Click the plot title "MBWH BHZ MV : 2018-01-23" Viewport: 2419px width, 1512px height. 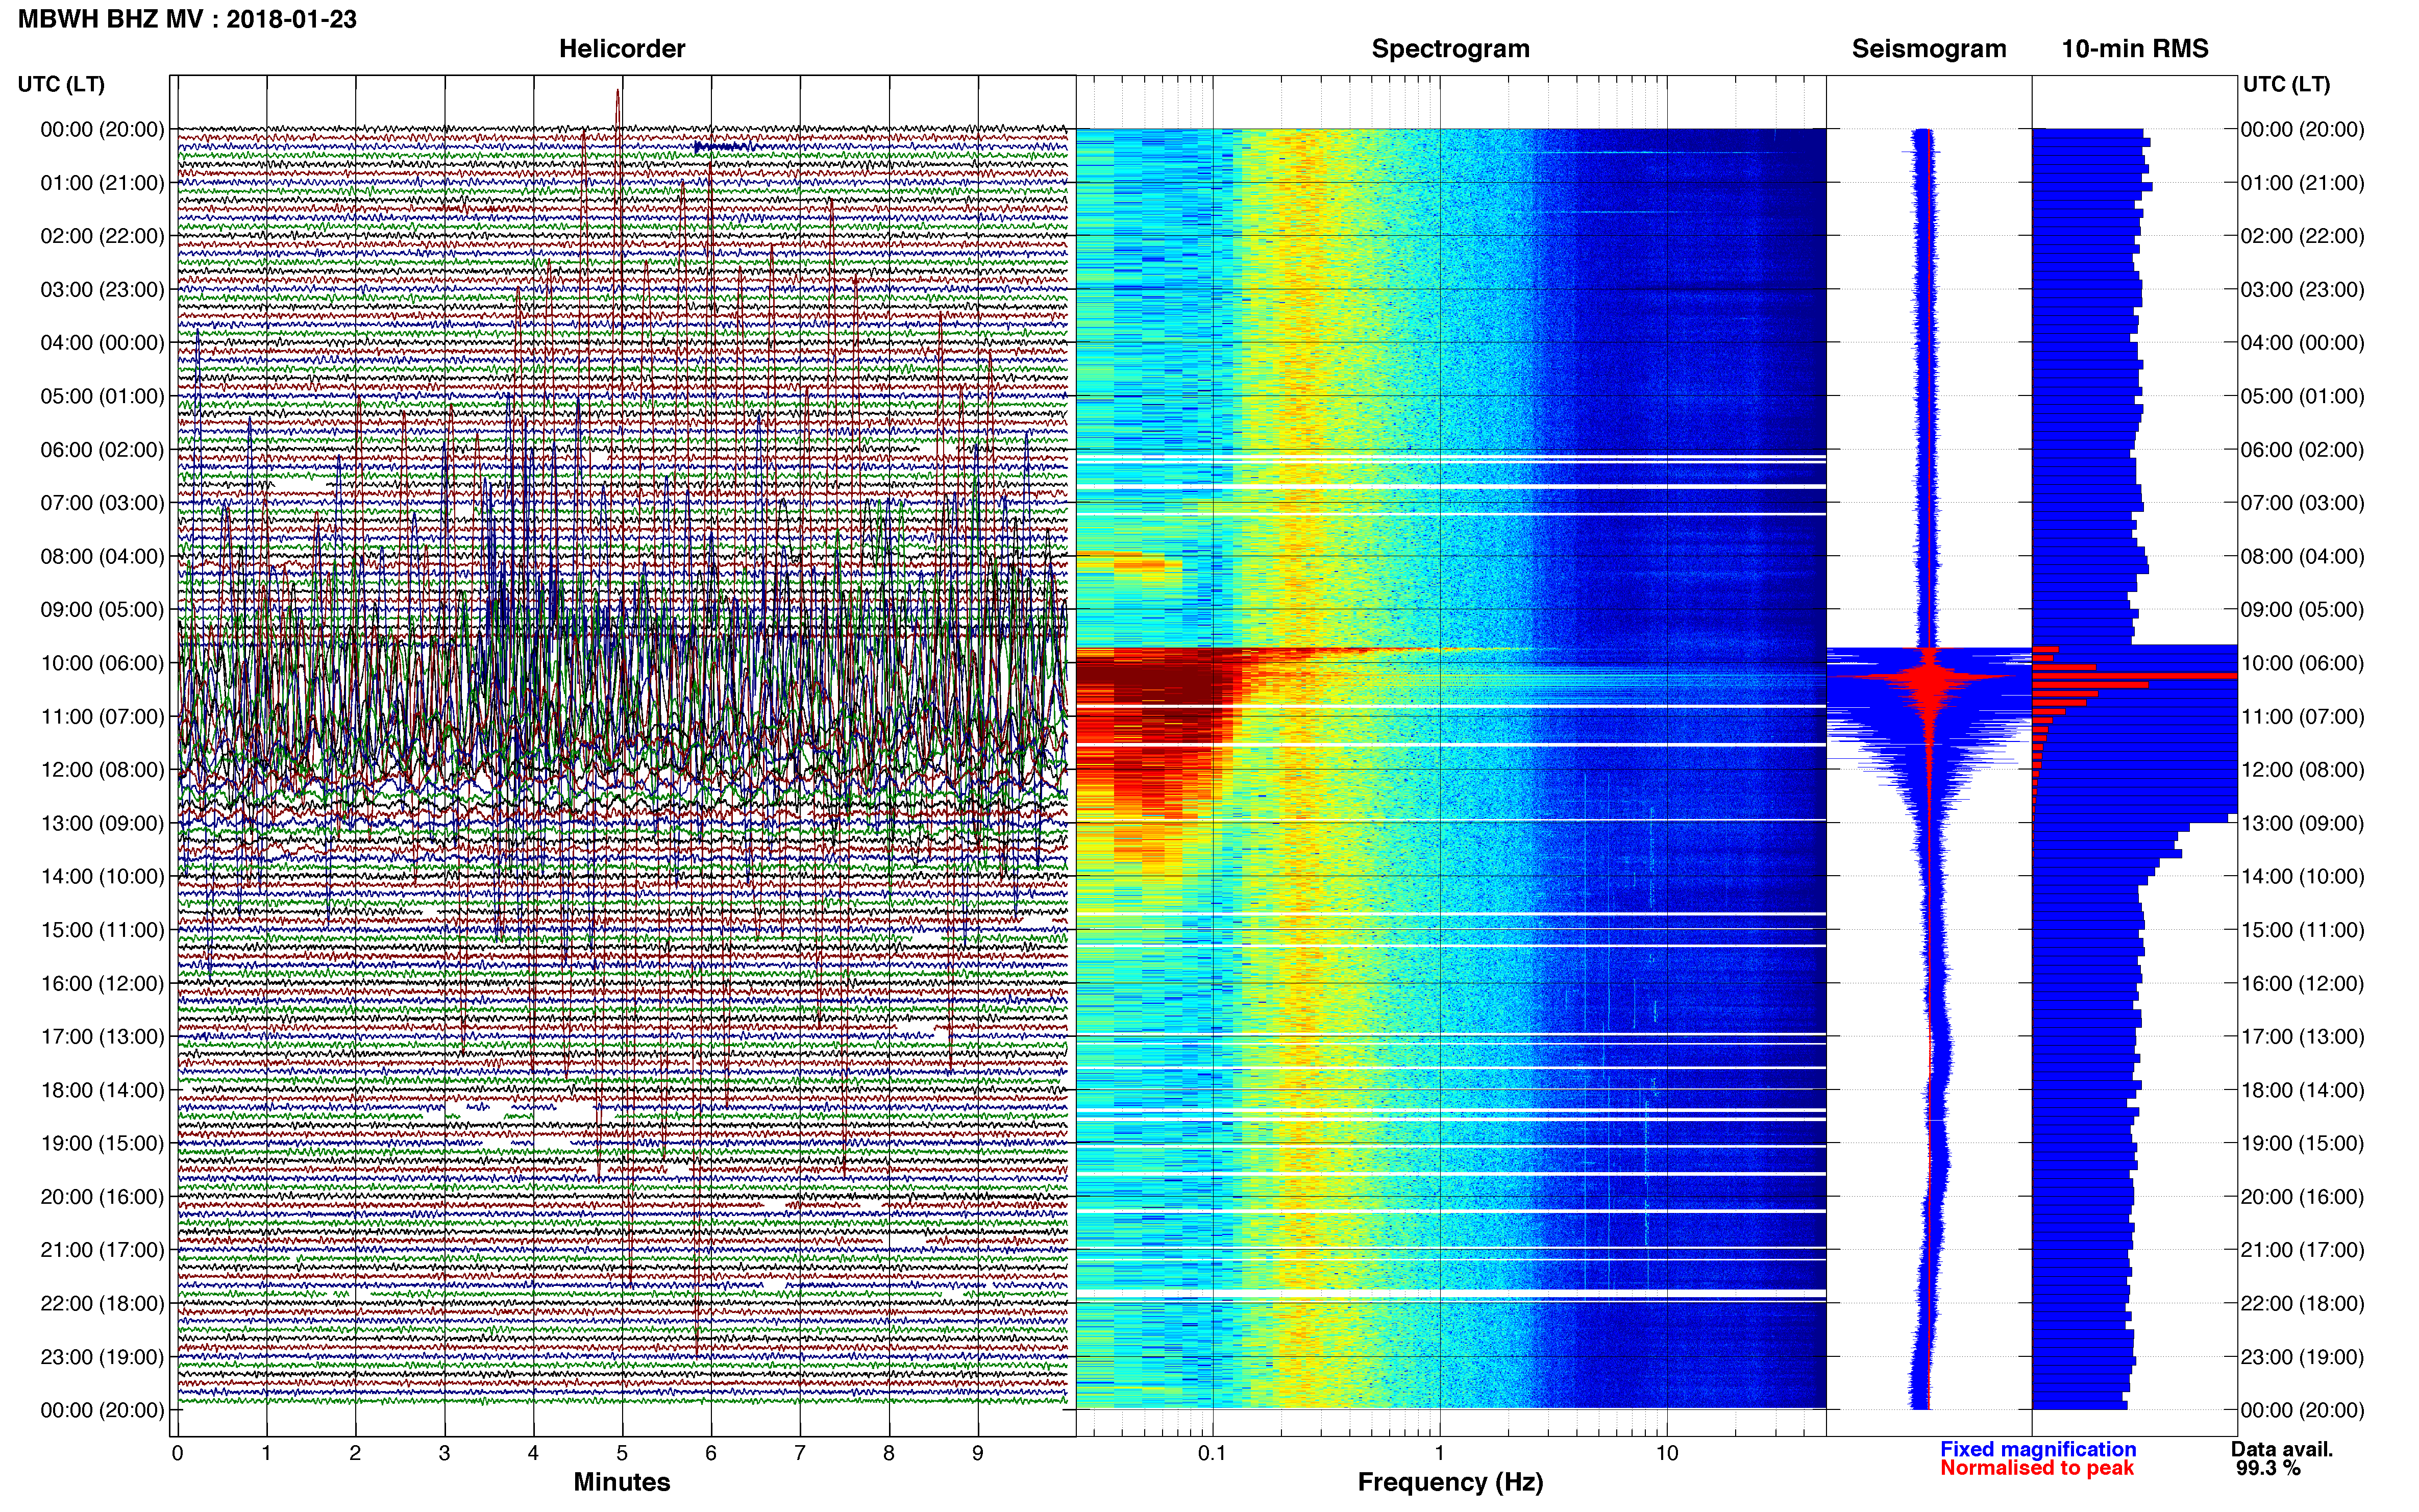point(187,19)
